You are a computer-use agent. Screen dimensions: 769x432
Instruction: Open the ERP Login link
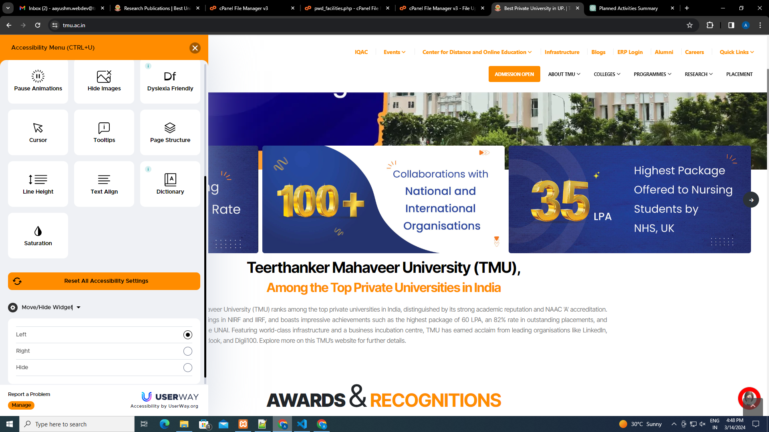tap(630, 52)
